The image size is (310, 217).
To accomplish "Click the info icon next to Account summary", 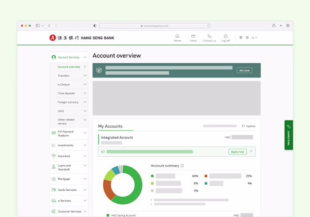I will 182,166.
